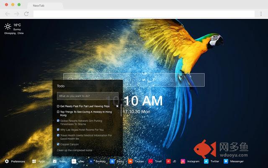Click the AM clock display
The image size is (268, 168).
(x=143, y=101)
